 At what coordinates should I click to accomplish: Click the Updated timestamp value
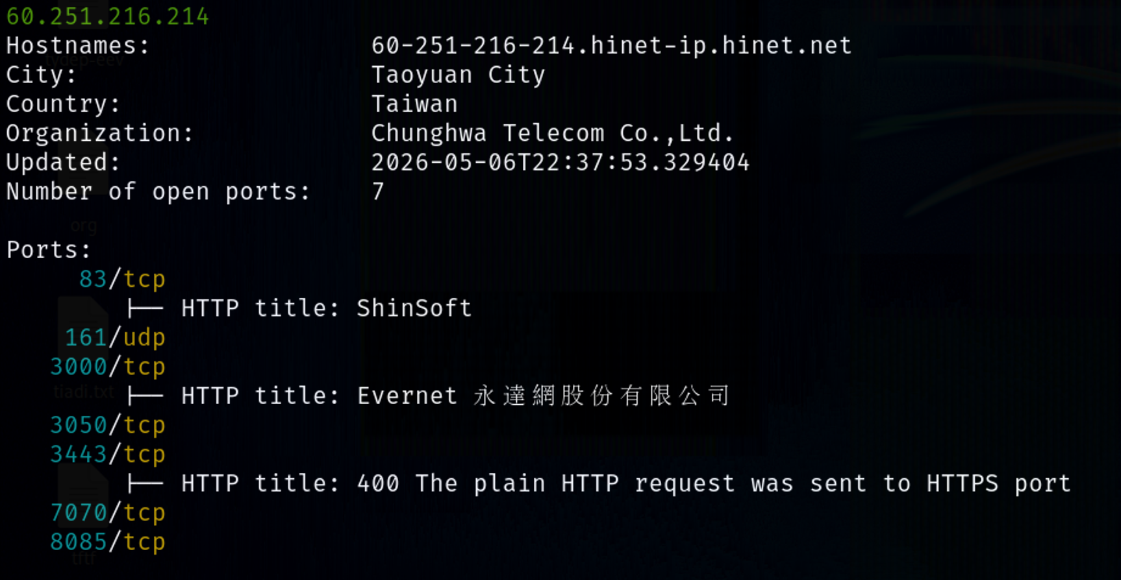click(560, 162)
